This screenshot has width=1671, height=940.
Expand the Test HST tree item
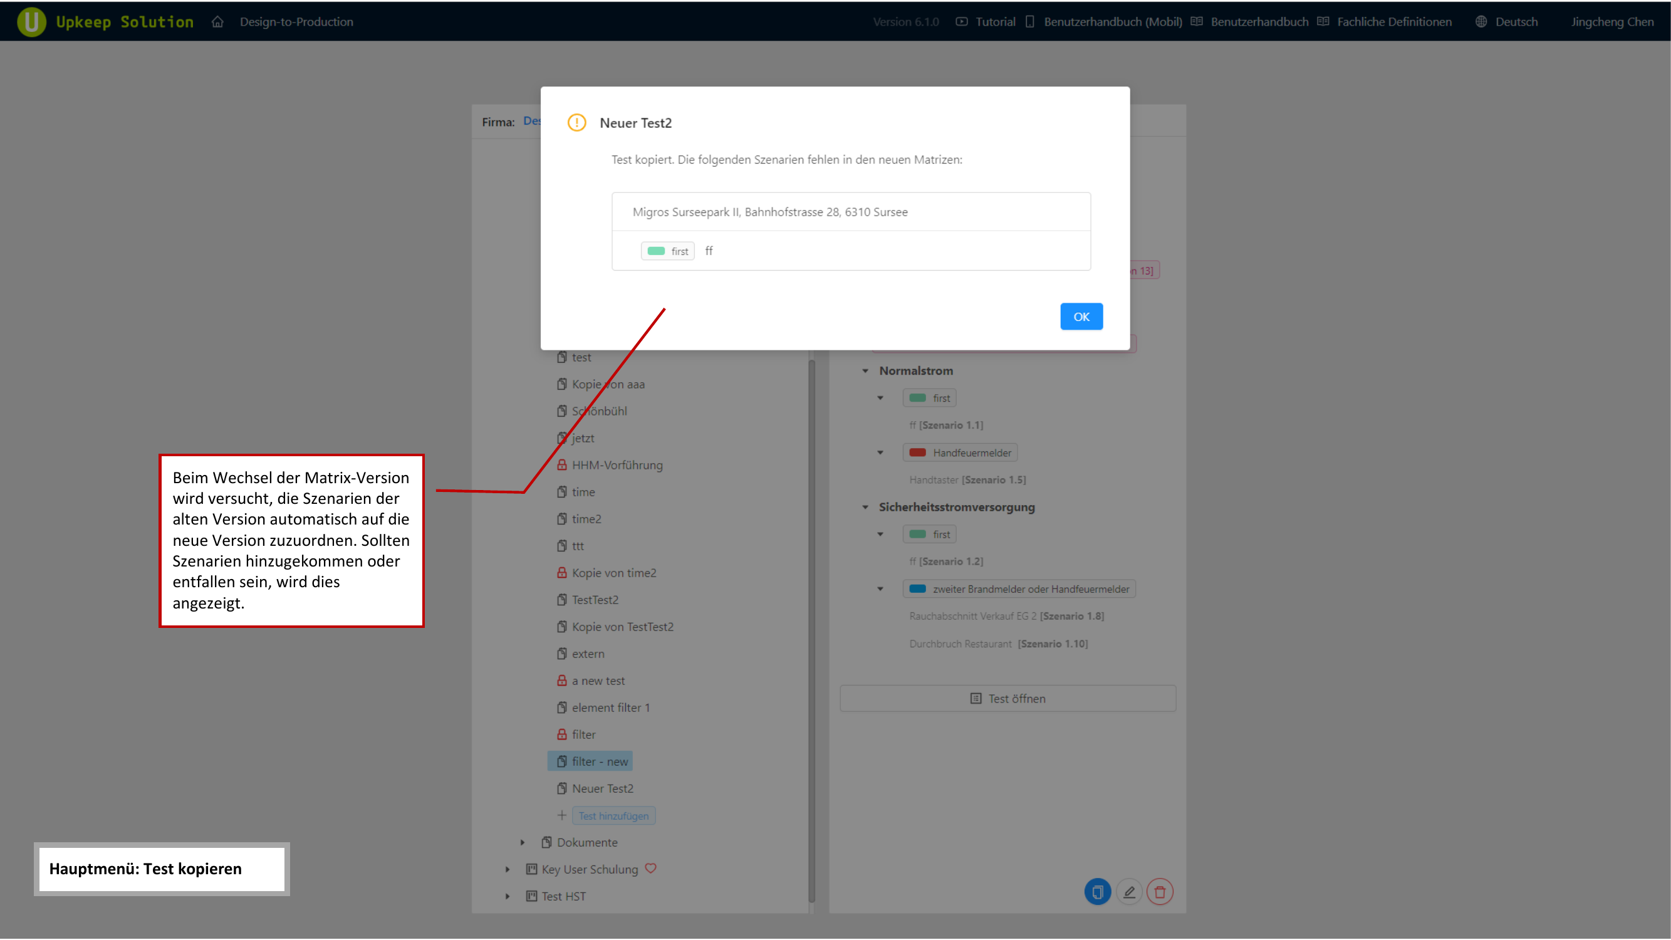[508, 896]
